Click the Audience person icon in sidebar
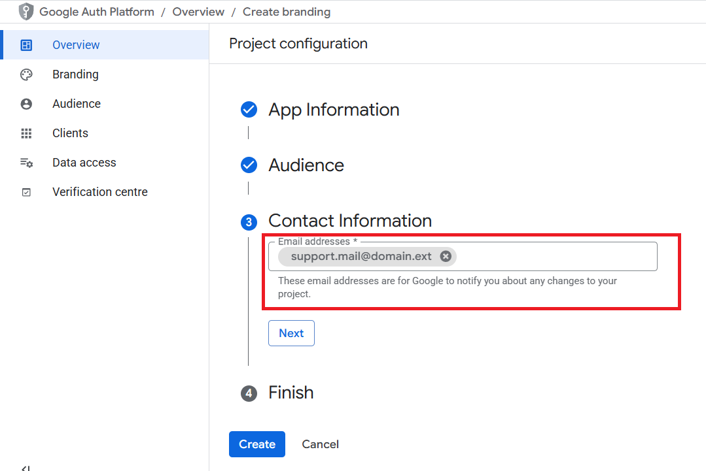Viewport: 706px width, 471px height. pyautogui.click(x=26, y=104)
